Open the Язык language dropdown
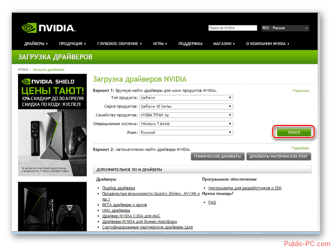This screenshot has width=332, height=248. point(186,132)
